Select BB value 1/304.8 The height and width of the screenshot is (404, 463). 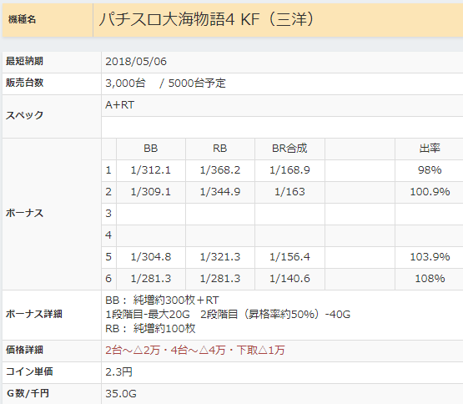pyautogui.click(x=151, y=257)
